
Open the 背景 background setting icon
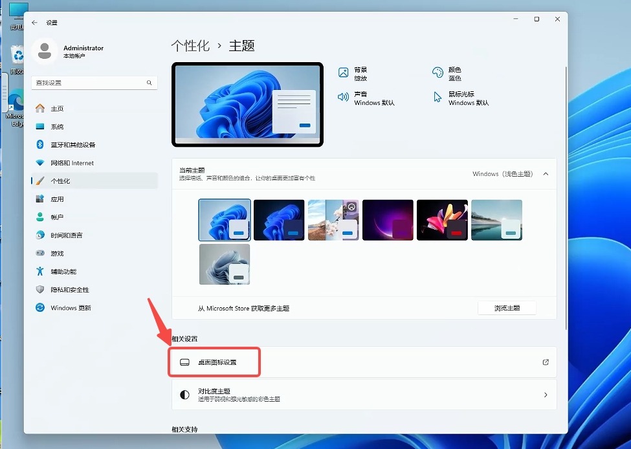(344, 73)
